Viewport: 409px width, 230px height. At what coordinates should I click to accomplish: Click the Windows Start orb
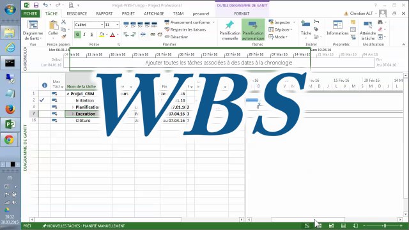pos(10,10)
